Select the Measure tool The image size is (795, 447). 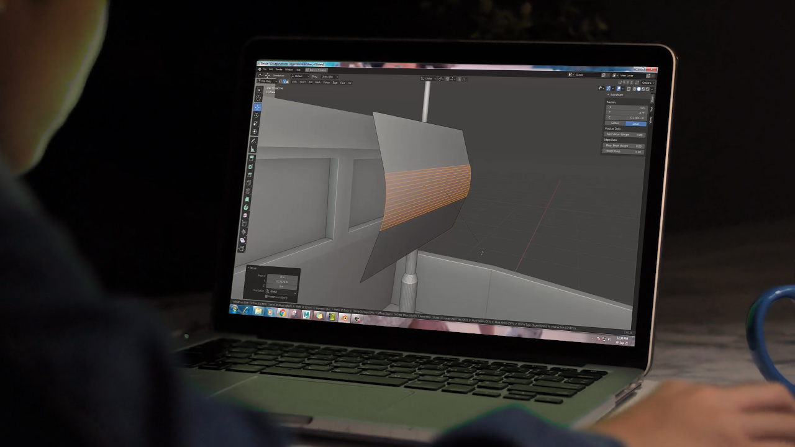click(x=253, y=149)
